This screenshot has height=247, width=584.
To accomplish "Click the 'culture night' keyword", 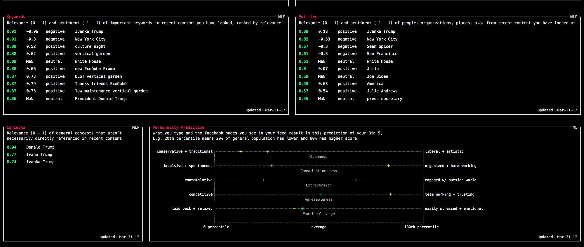I will coord(90,46).
